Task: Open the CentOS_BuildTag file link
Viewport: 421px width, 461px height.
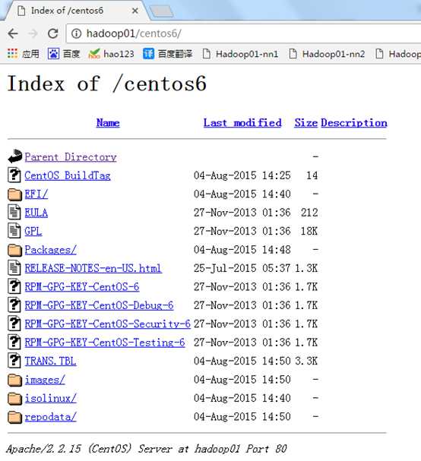Action: click(68, 175)
